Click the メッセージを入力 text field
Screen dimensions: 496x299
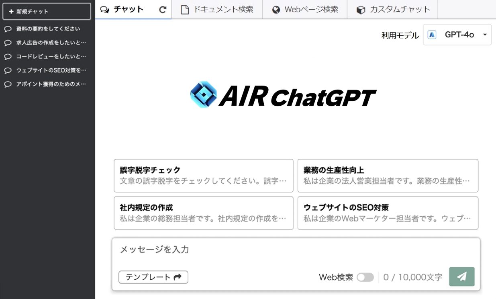296,250
